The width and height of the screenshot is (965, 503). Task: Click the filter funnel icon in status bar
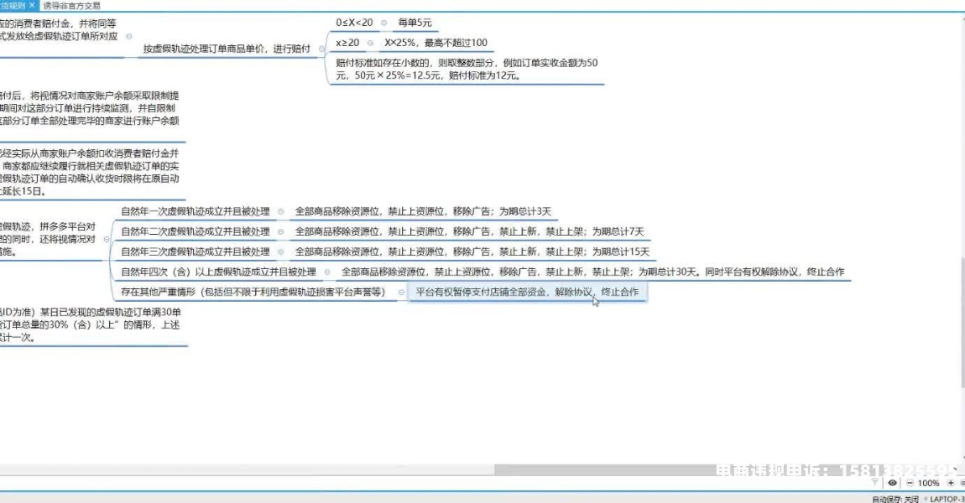point(876,483)
